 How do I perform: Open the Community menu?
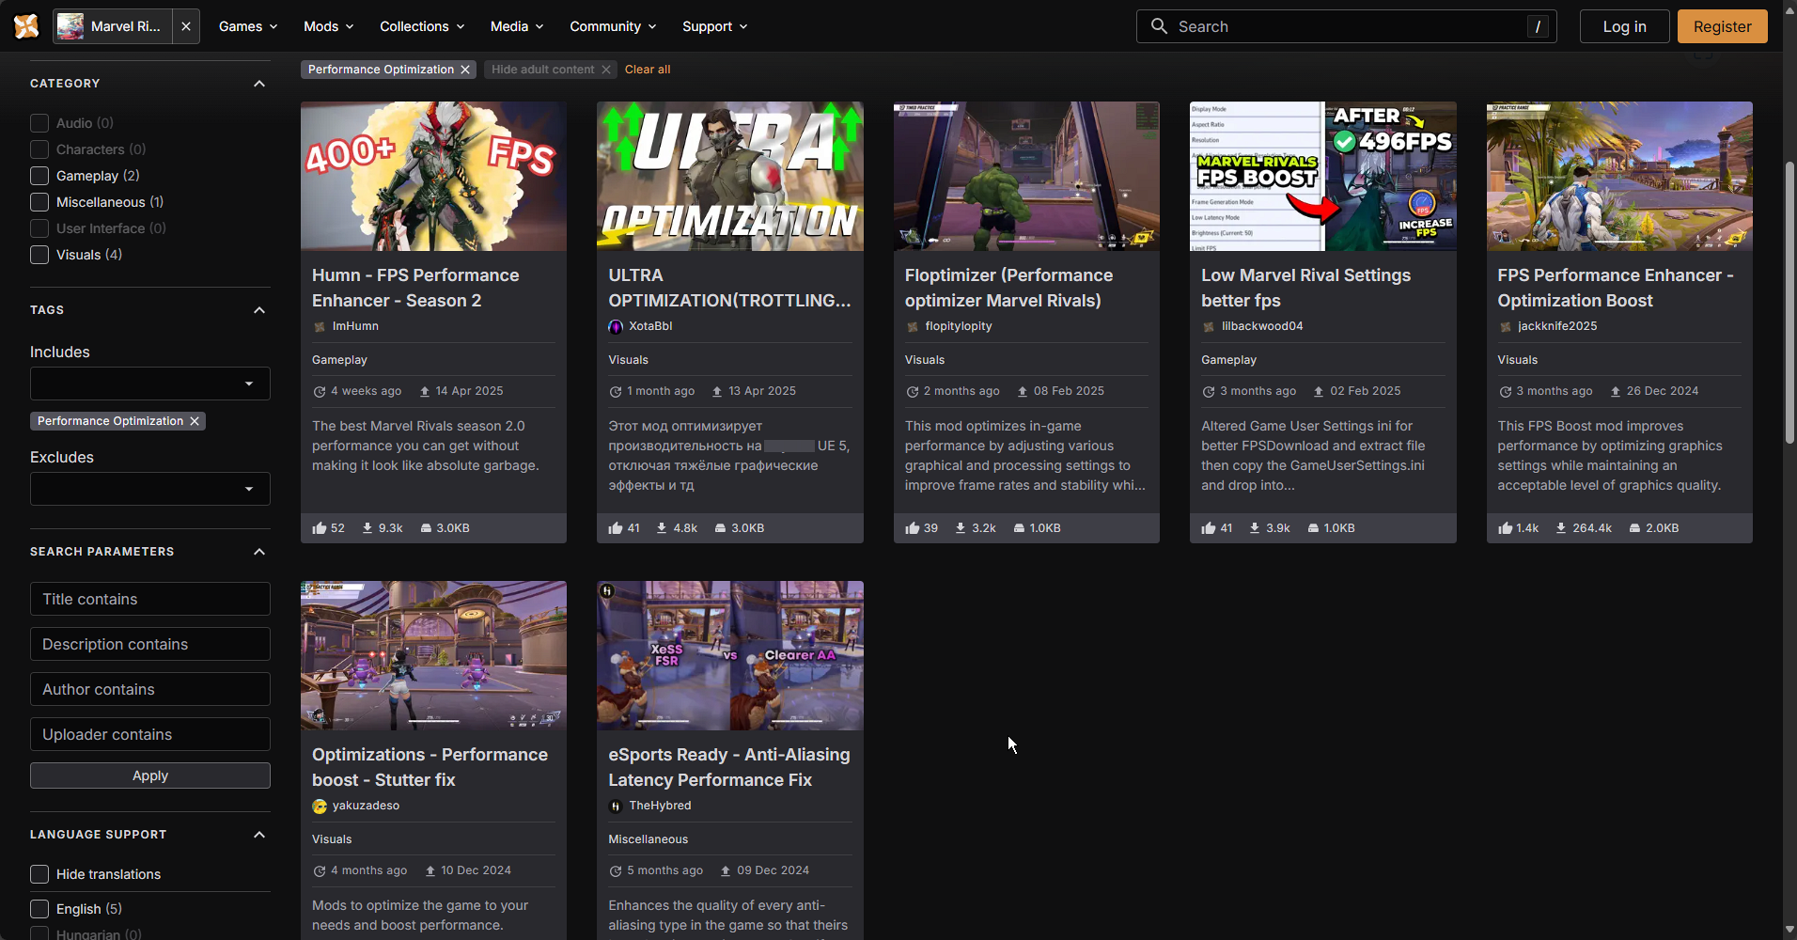(x=613, y=26)
